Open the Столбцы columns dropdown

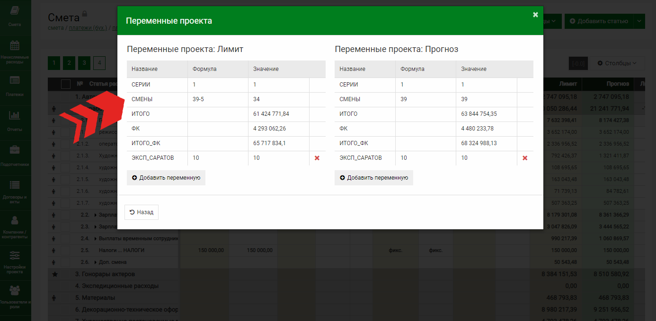pos(617,63)
